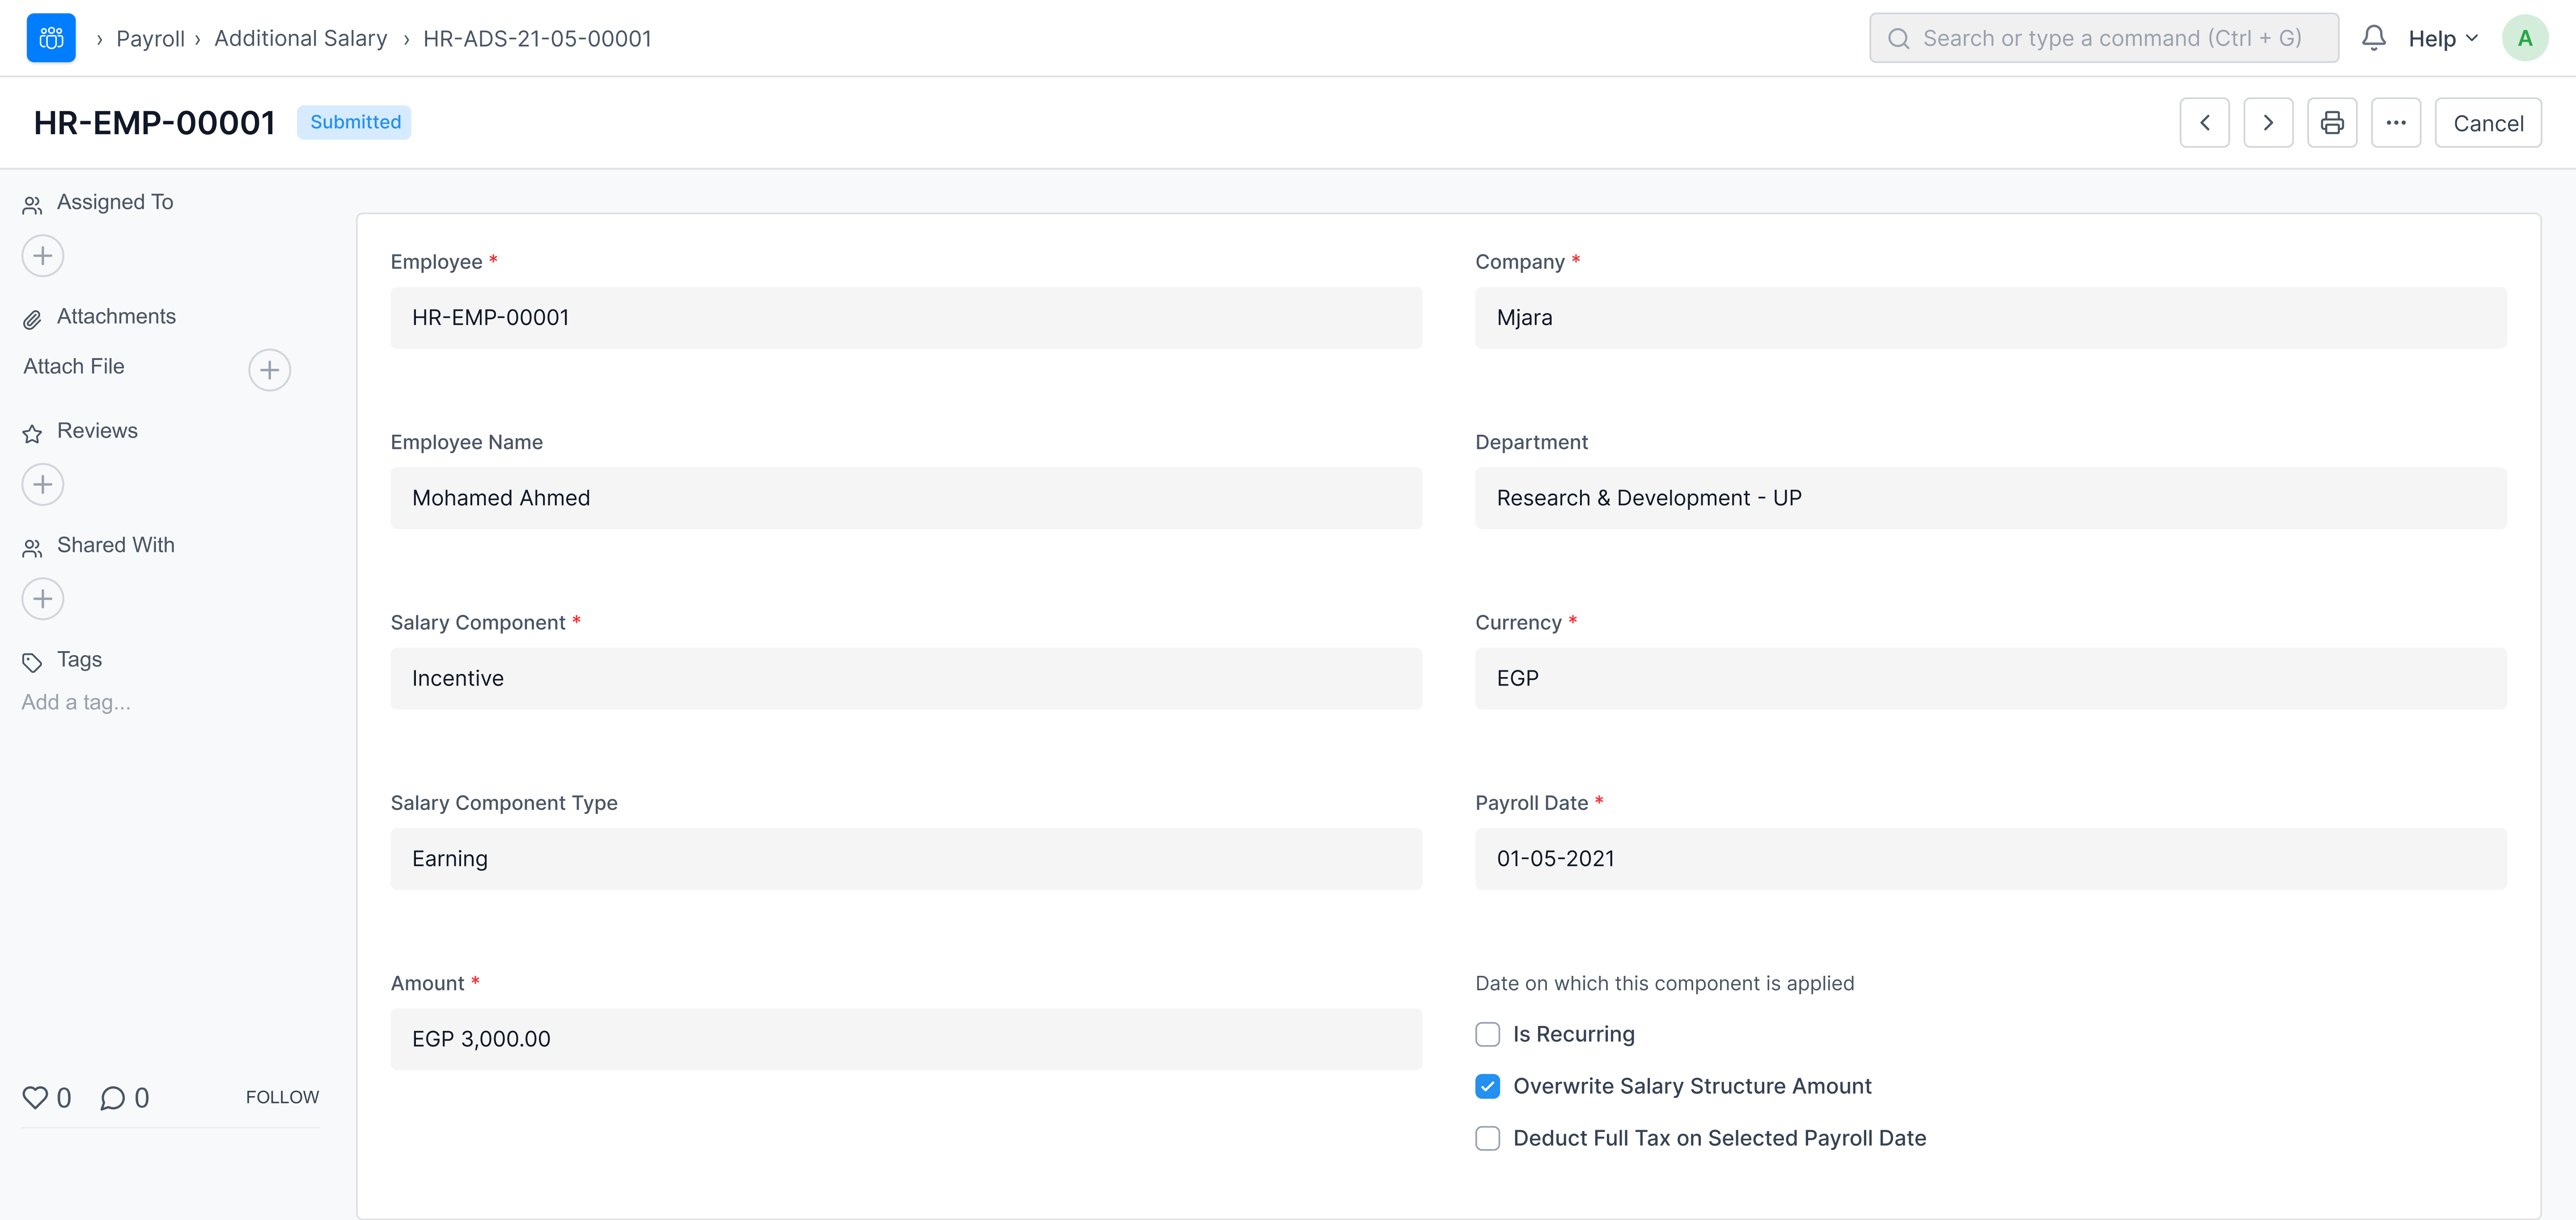Click Payroll Date 01-05-2021
Image resolution: width=2576 pixels, height=1220 pixels.
[x=1990, y=859]
